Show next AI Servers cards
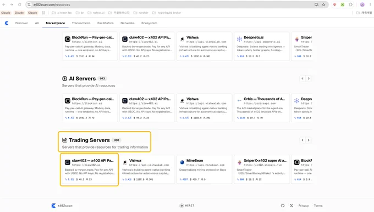The image size is (374, 212). [309, 79]
